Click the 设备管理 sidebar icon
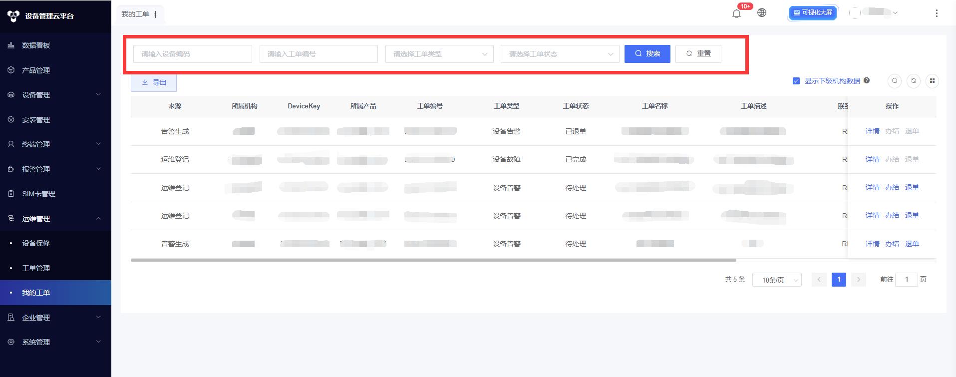This screenshot has width=956, height=377. [11, 95]
